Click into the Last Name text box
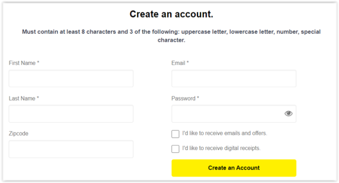This screenshot has width=339, height=183. pos(71,114)
